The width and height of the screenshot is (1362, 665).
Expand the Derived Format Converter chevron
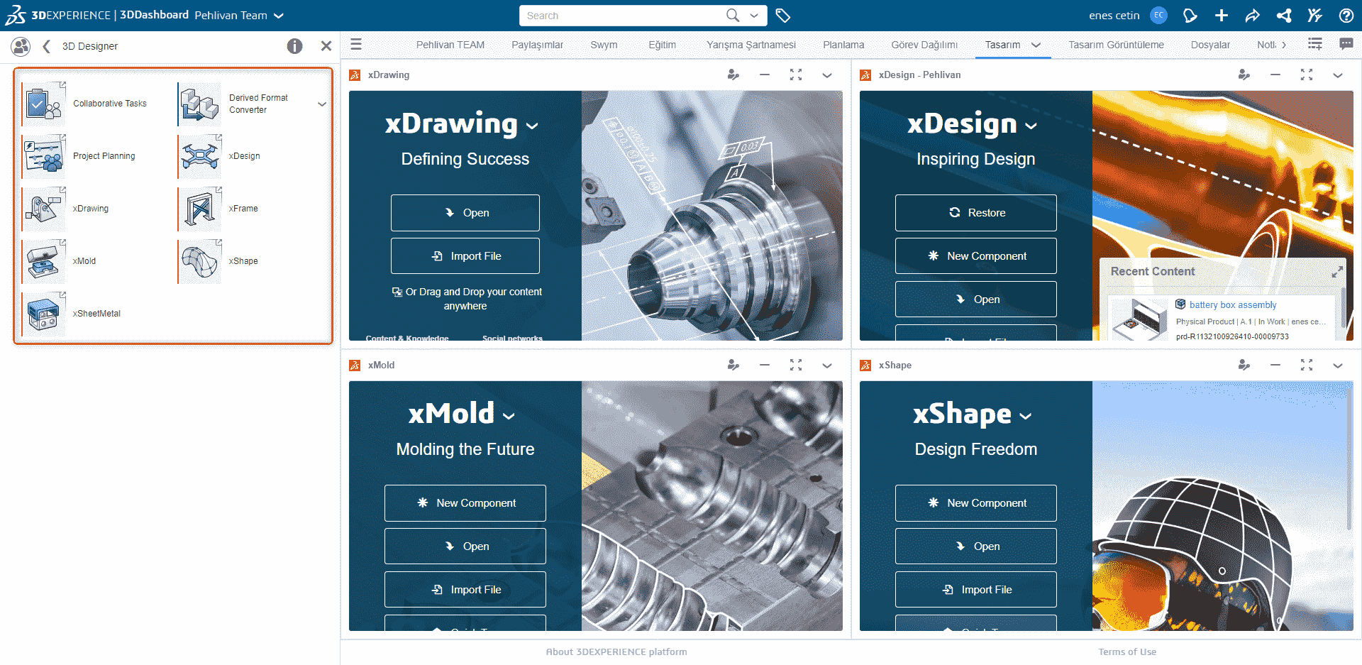[322, 104]
